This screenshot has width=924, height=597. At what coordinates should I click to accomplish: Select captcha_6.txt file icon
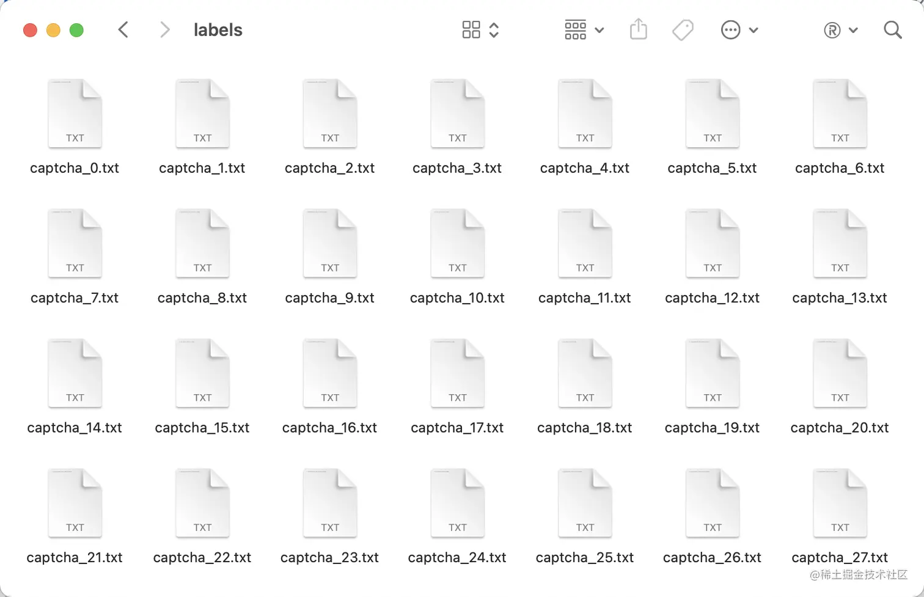[840, 114]
